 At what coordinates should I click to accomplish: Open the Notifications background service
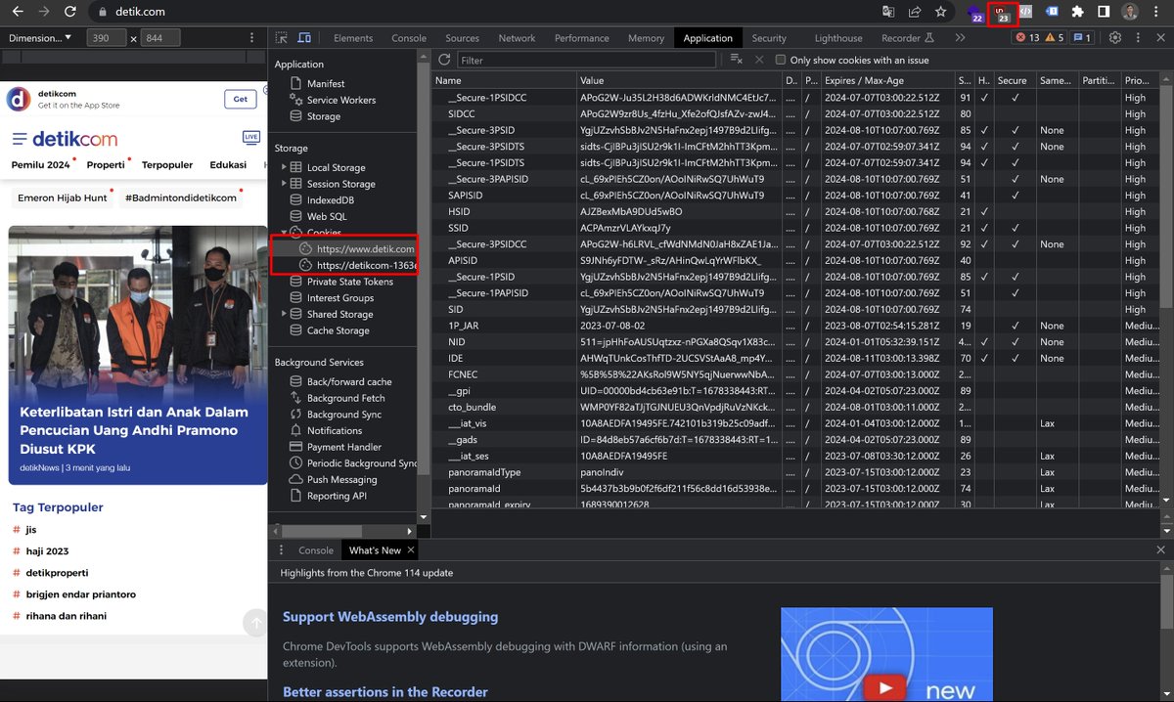click(x=335, y=430)
